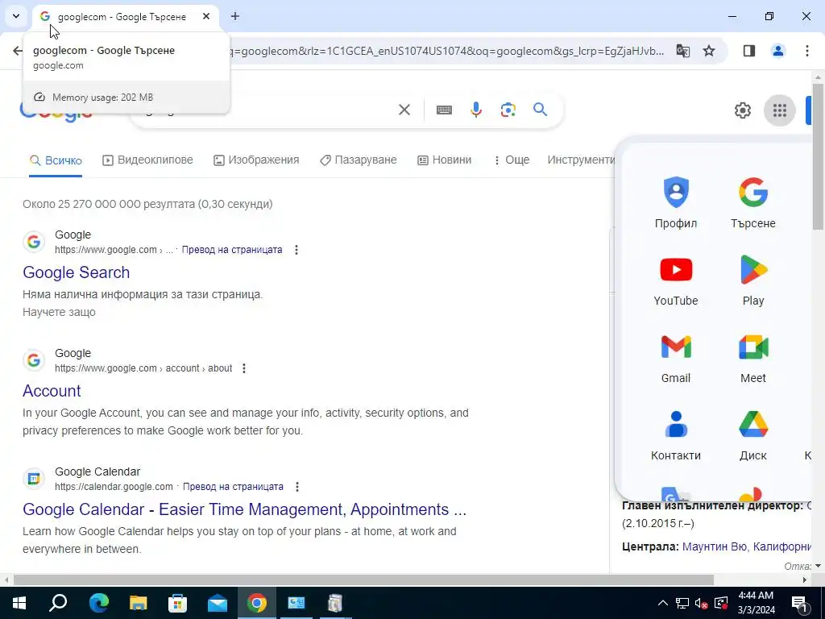
Task: Open the Account result link
Action: pos(52,391)
